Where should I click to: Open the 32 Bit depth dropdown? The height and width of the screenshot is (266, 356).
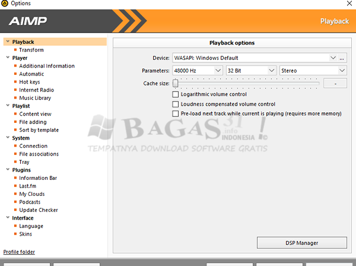click(x=251, y=71)
